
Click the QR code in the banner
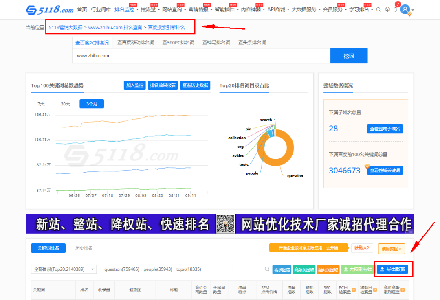[225, 224]
